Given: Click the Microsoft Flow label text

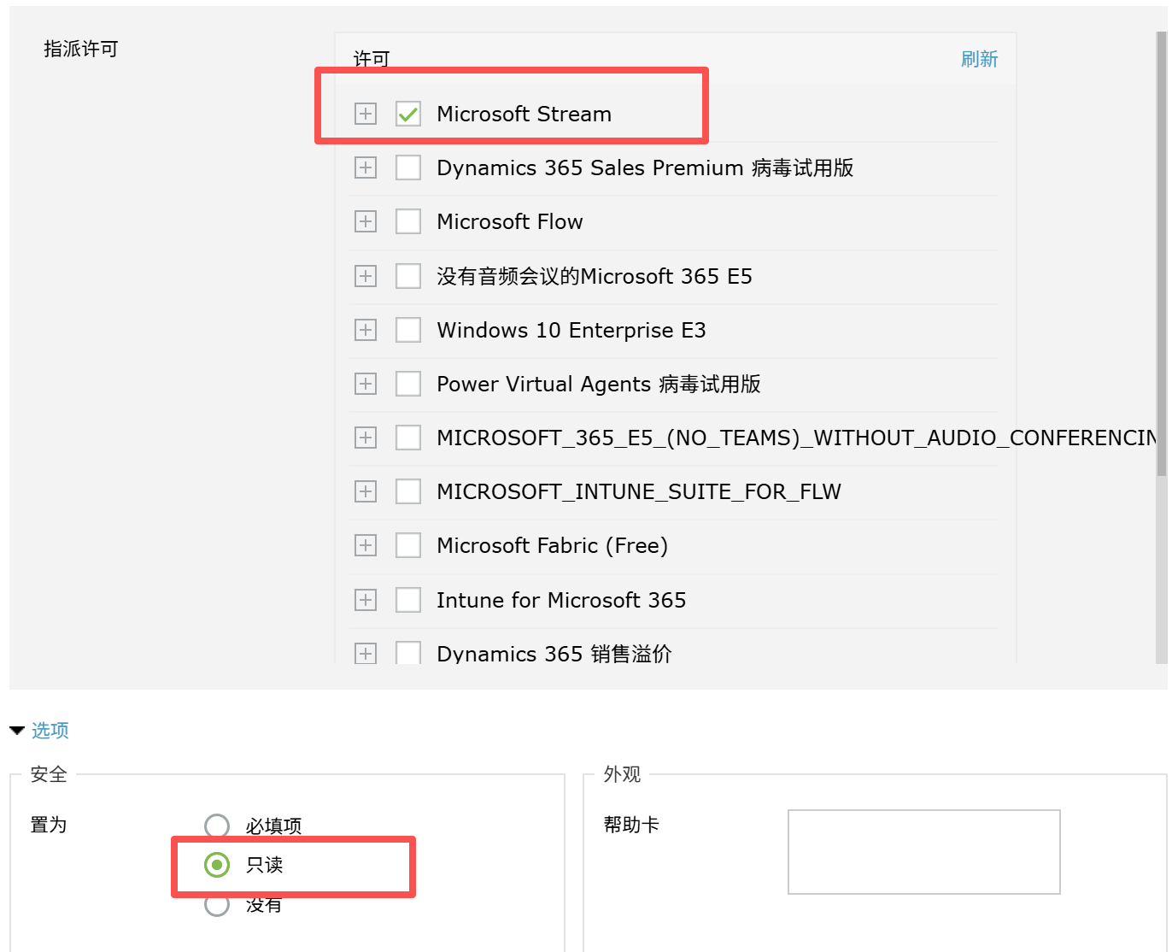Looking at the screenshot, I should point(510,221).
